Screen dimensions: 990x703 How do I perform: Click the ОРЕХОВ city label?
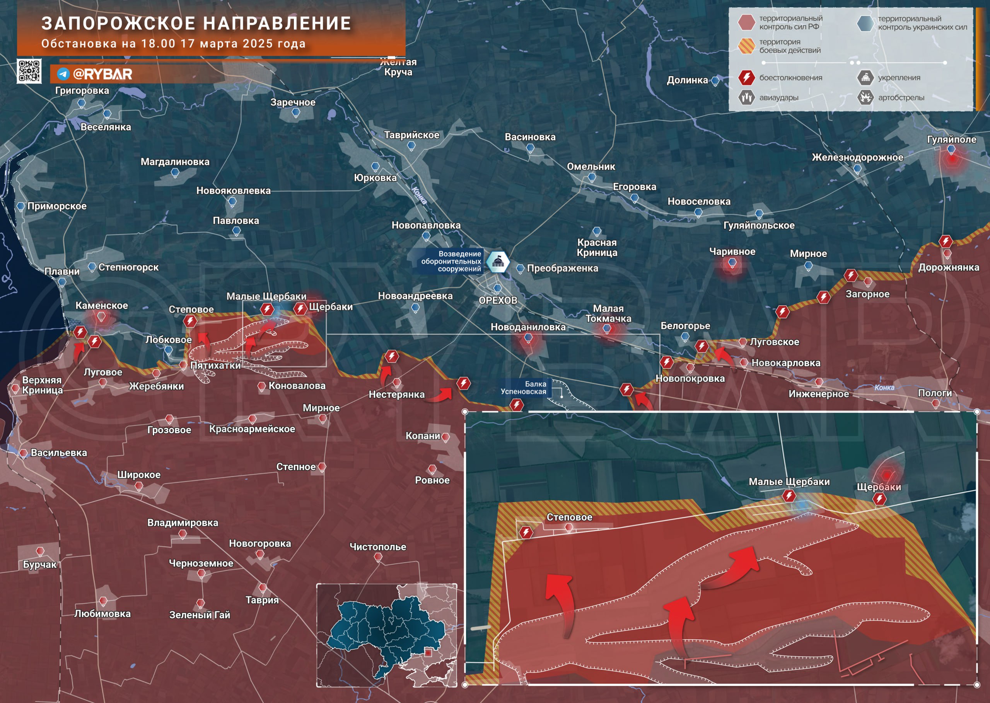click(498, 300)
